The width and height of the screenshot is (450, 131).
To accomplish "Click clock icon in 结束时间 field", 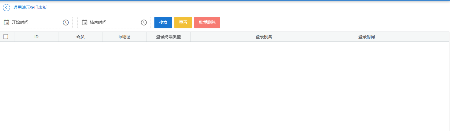I will [144, 23].
